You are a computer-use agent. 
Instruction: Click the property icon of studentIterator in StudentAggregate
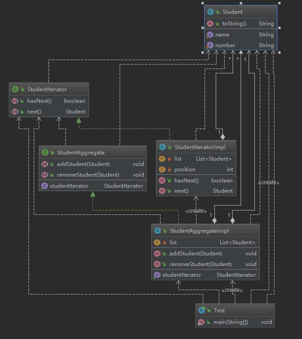click(44, 186)
